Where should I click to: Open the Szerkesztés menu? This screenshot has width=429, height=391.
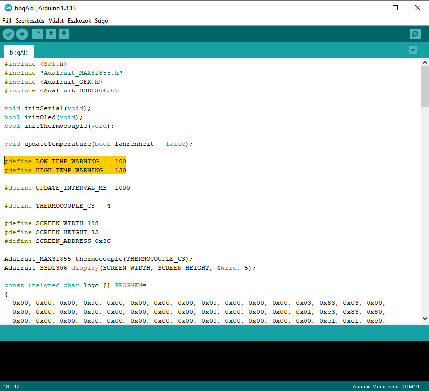[x=30, y=21]
